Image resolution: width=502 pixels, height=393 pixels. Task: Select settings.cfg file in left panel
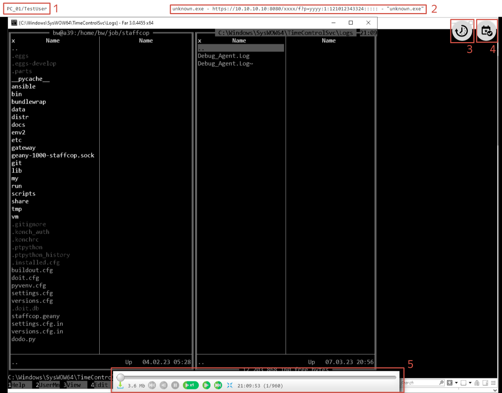tap(32, 293)
